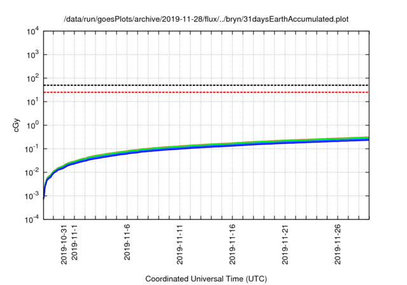Click the 10^4 y-axis tick label
Viewport: 407px width, 285px height.
click(x=32, y=31)
